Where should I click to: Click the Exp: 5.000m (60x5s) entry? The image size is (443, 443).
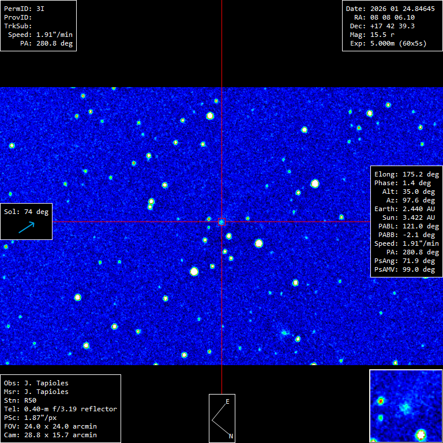point(388,43)
